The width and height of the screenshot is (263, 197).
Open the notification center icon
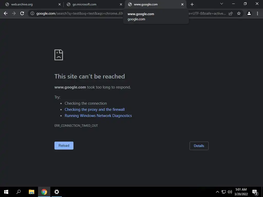(x=255, y=192)
